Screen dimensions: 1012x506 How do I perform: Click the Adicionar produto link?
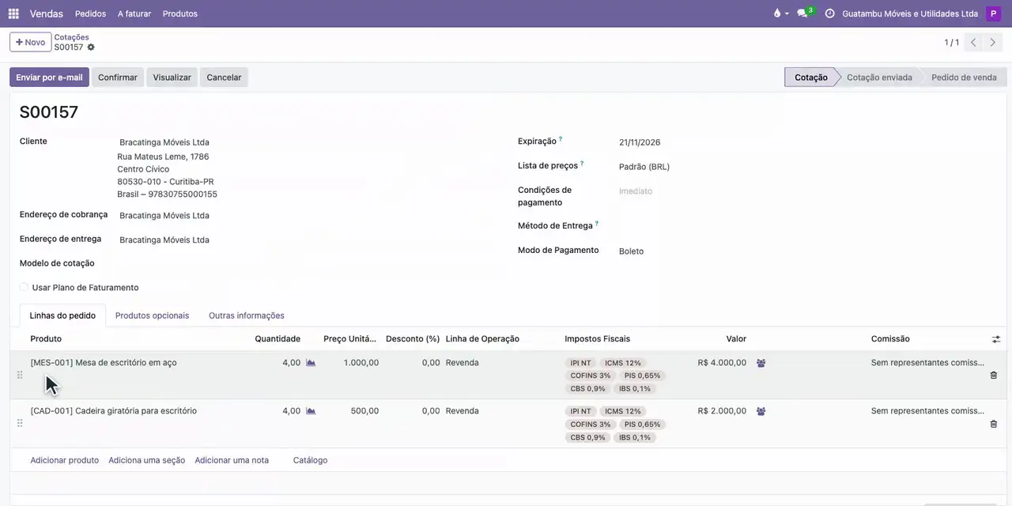[65, 460]
